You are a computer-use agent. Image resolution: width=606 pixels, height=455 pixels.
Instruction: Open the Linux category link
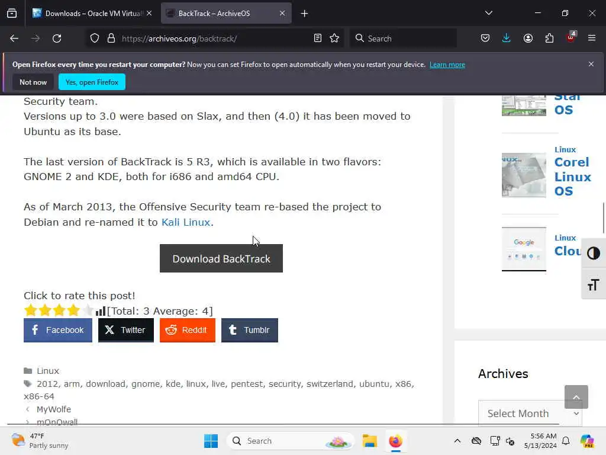tap(48, 371)
